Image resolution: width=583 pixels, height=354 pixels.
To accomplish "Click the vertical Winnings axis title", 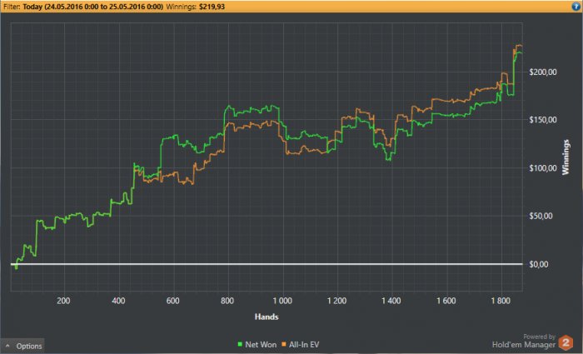I will 566,157.
